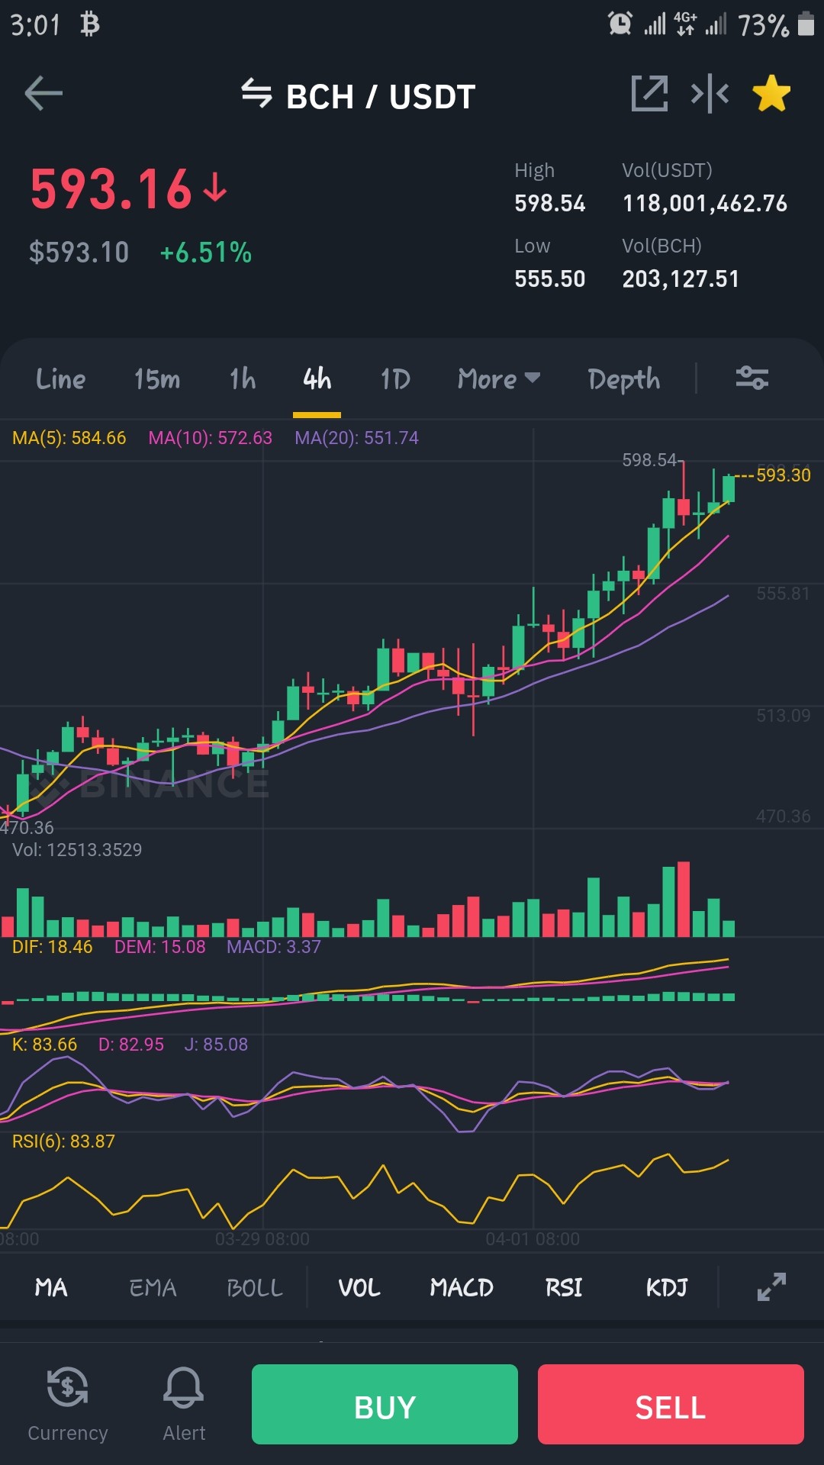Screen dimensions: 824x1465
Task: Open chart settings sliders icon
Action: click(x=752, y=378)
